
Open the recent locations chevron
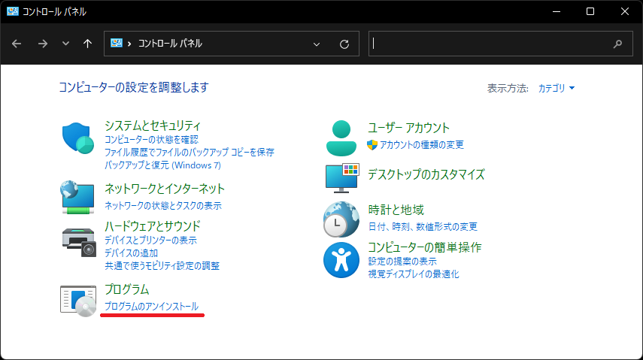click(x=65, y=44)
